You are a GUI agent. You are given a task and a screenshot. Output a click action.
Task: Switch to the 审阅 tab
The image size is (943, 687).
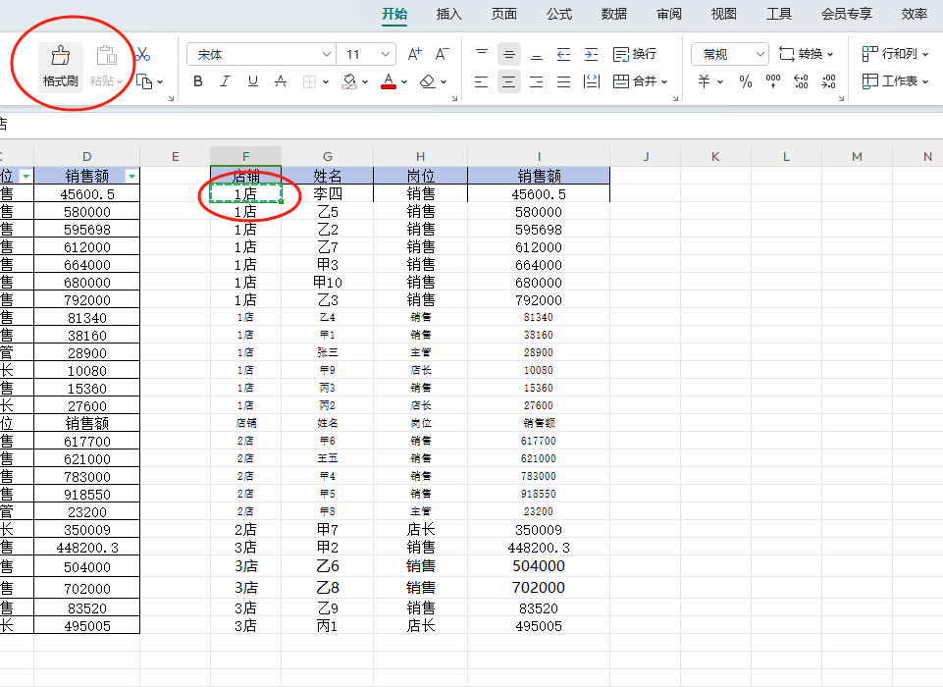pos(669,14)
